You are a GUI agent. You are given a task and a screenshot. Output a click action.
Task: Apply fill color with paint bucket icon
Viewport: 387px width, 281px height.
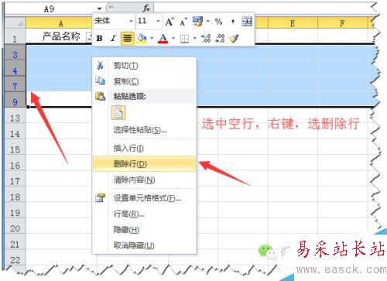[142, 39]
